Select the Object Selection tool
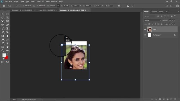 tap(8, 18)
